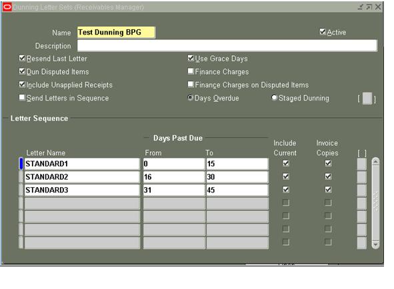The width and height of the screenshot is (394, 289).
Task: Toggle Include Current for STANDARD1
Action: (286, 163)
